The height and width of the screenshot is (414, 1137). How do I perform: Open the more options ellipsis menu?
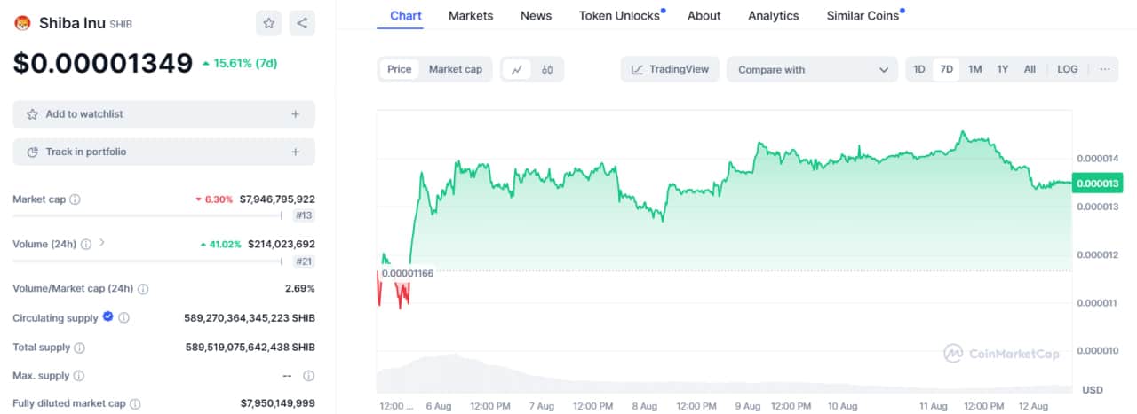pyautogui.click(x=1104, y=69)
